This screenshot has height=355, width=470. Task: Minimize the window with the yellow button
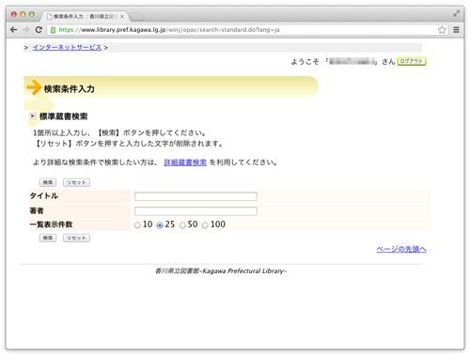point(23,14)
